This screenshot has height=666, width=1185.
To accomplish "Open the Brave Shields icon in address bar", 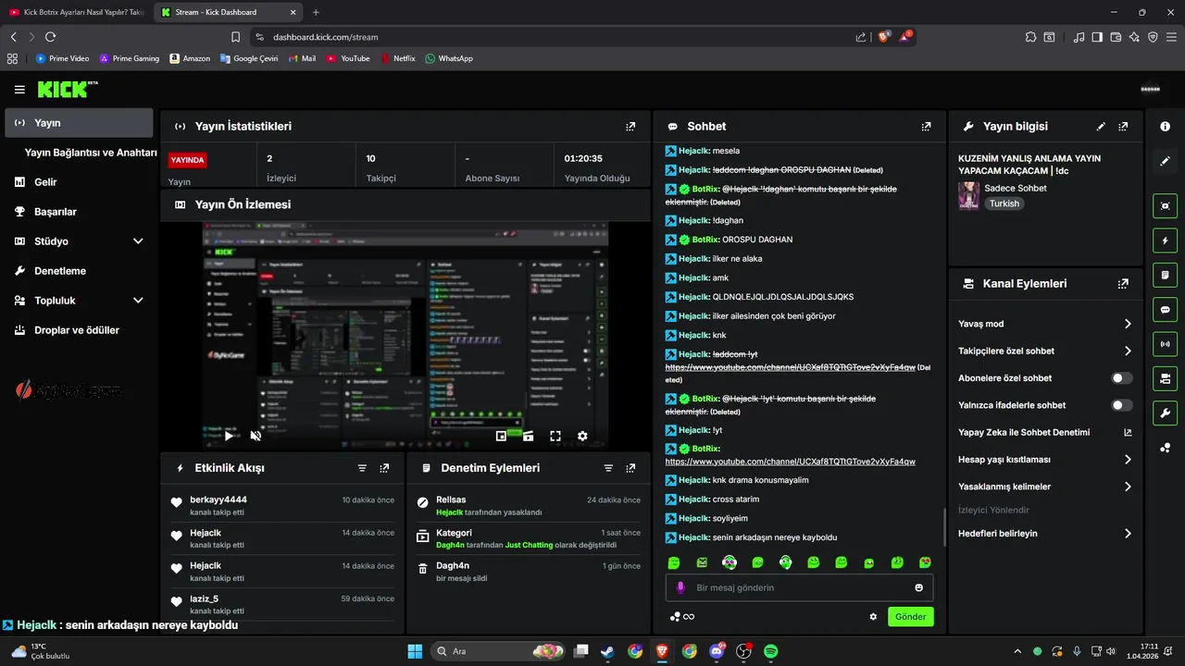I will pyautogui.click(x=884, y=36).
